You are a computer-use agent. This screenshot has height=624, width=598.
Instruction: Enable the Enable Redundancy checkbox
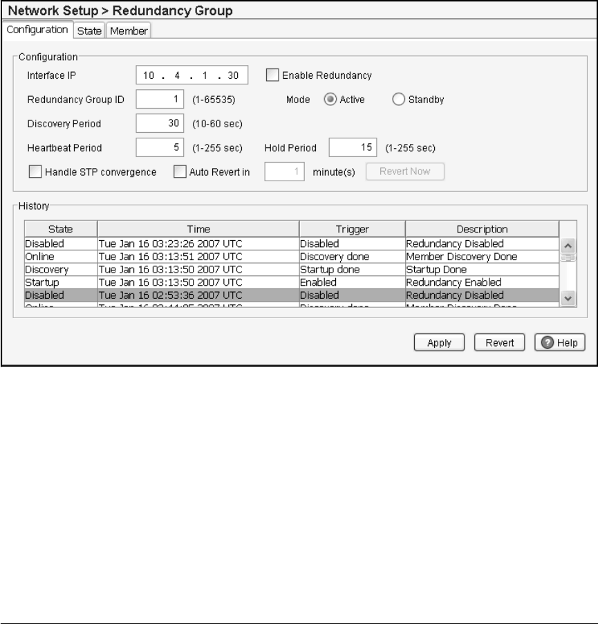[272, 75]
